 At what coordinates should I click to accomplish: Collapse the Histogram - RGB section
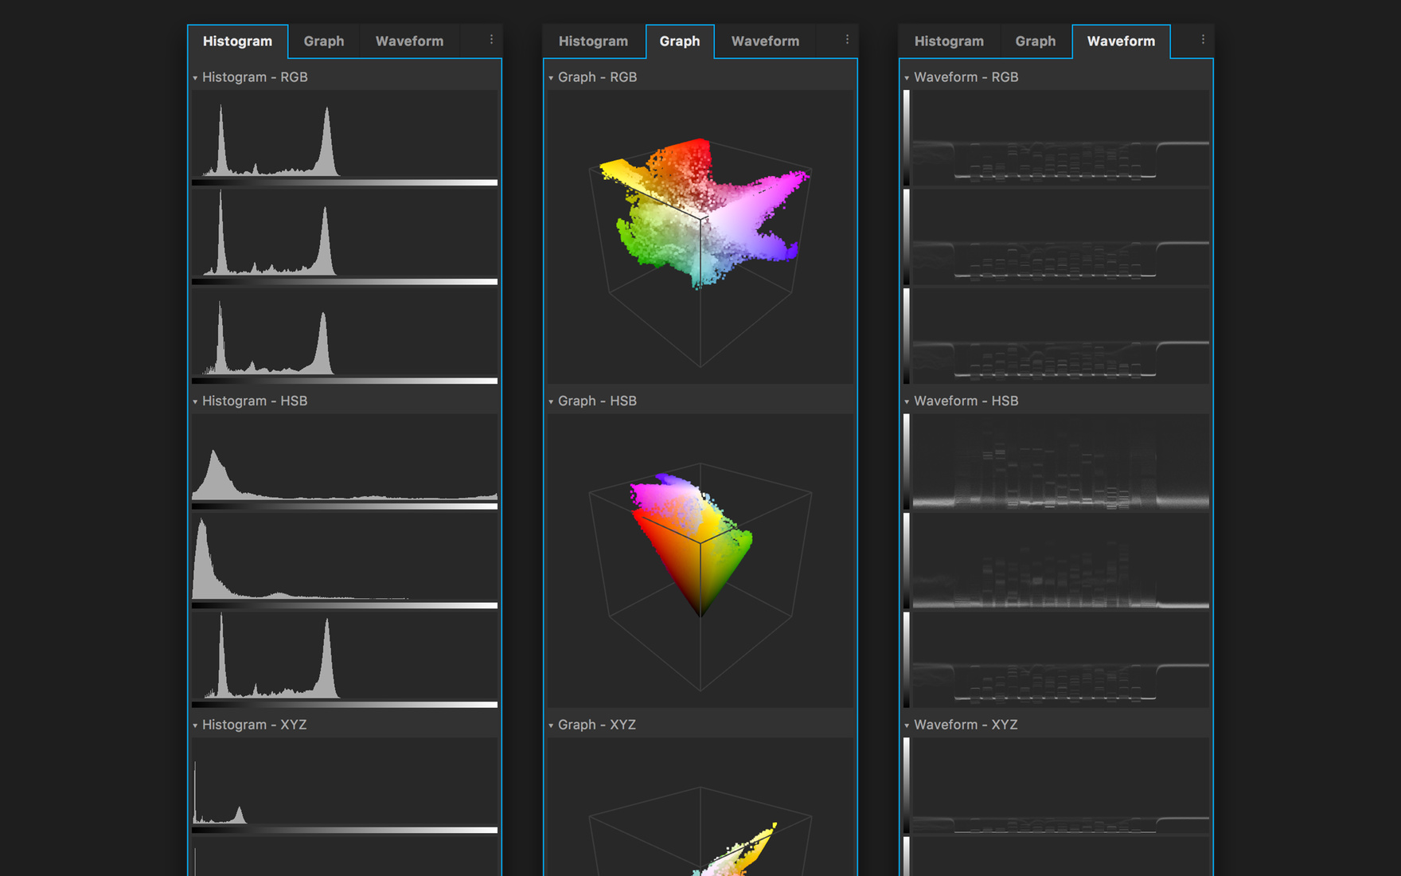(x=195, y=78)
